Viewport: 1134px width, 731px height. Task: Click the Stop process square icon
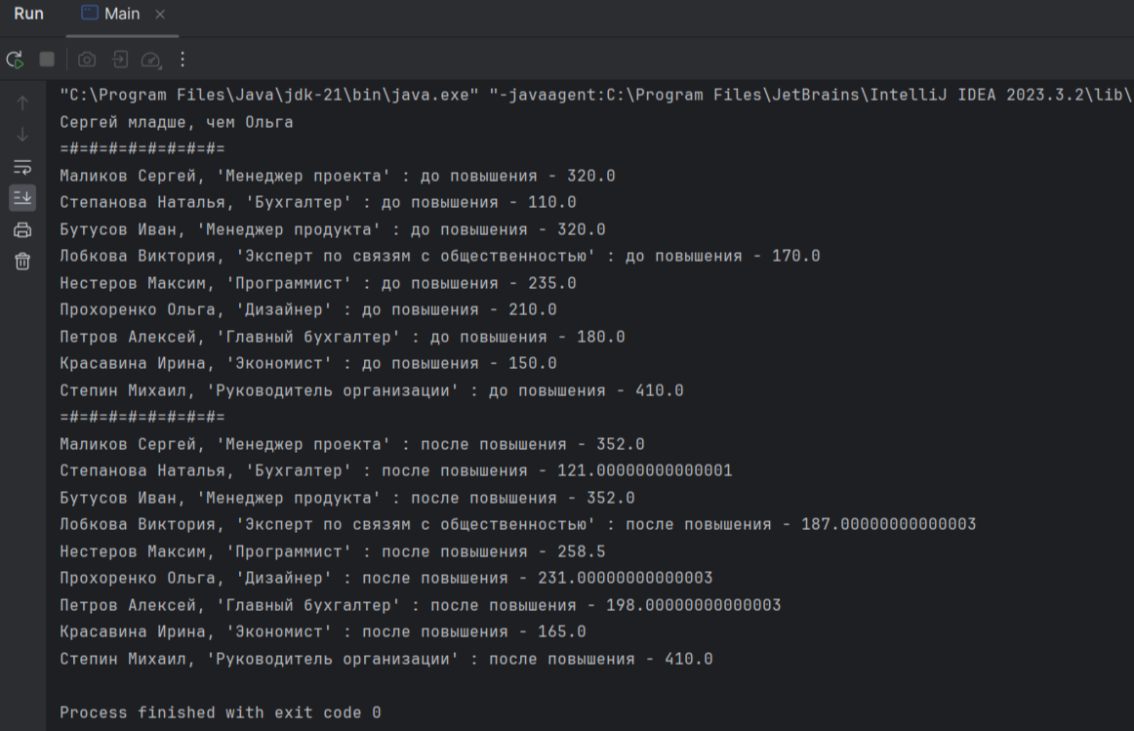tap(46, 59)
